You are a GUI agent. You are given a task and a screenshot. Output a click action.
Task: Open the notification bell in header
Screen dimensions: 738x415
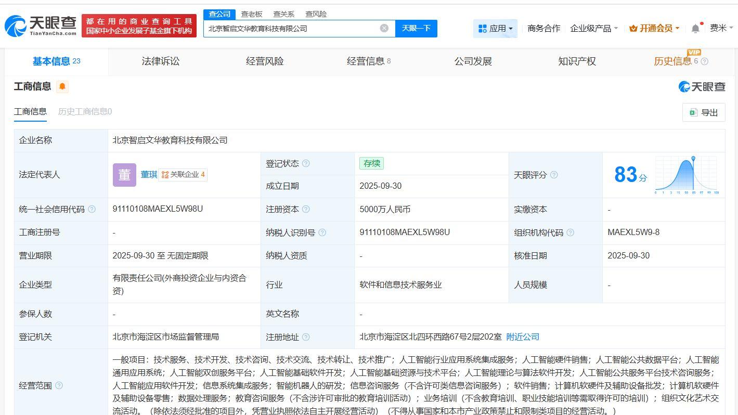[695, 29]
